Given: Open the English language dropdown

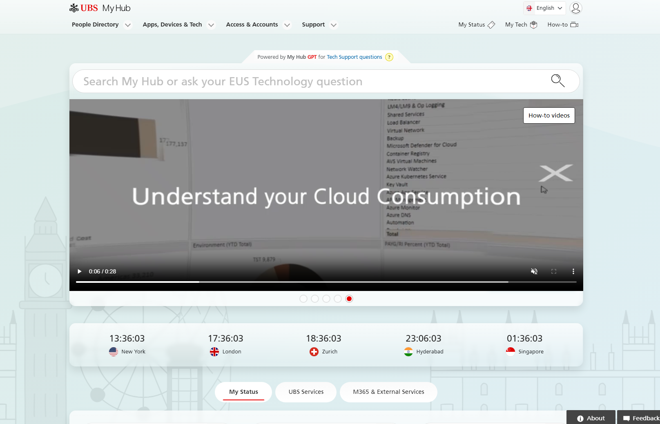Looking at the screenshot, I should pyautogui.click(x=544, y=8).
